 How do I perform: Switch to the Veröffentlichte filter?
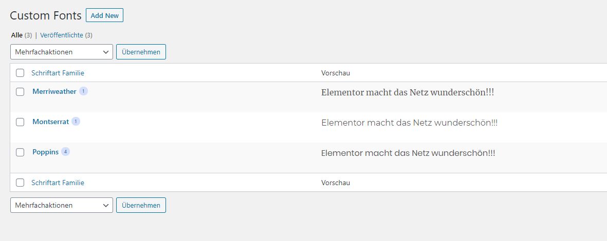coord(62,35)
